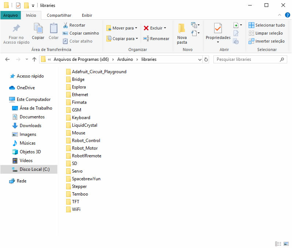This screenshot has width=292, height=248.
Task: Select the SpacebrewYun folder
Action: 83,179
